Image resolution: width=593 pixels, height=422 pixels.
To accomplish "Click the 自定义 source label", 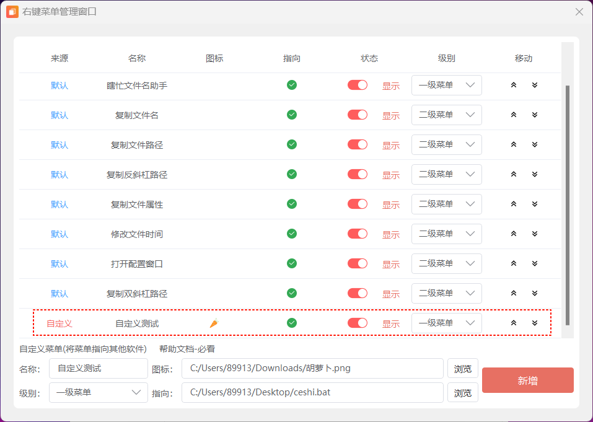I will coord(59,323).
